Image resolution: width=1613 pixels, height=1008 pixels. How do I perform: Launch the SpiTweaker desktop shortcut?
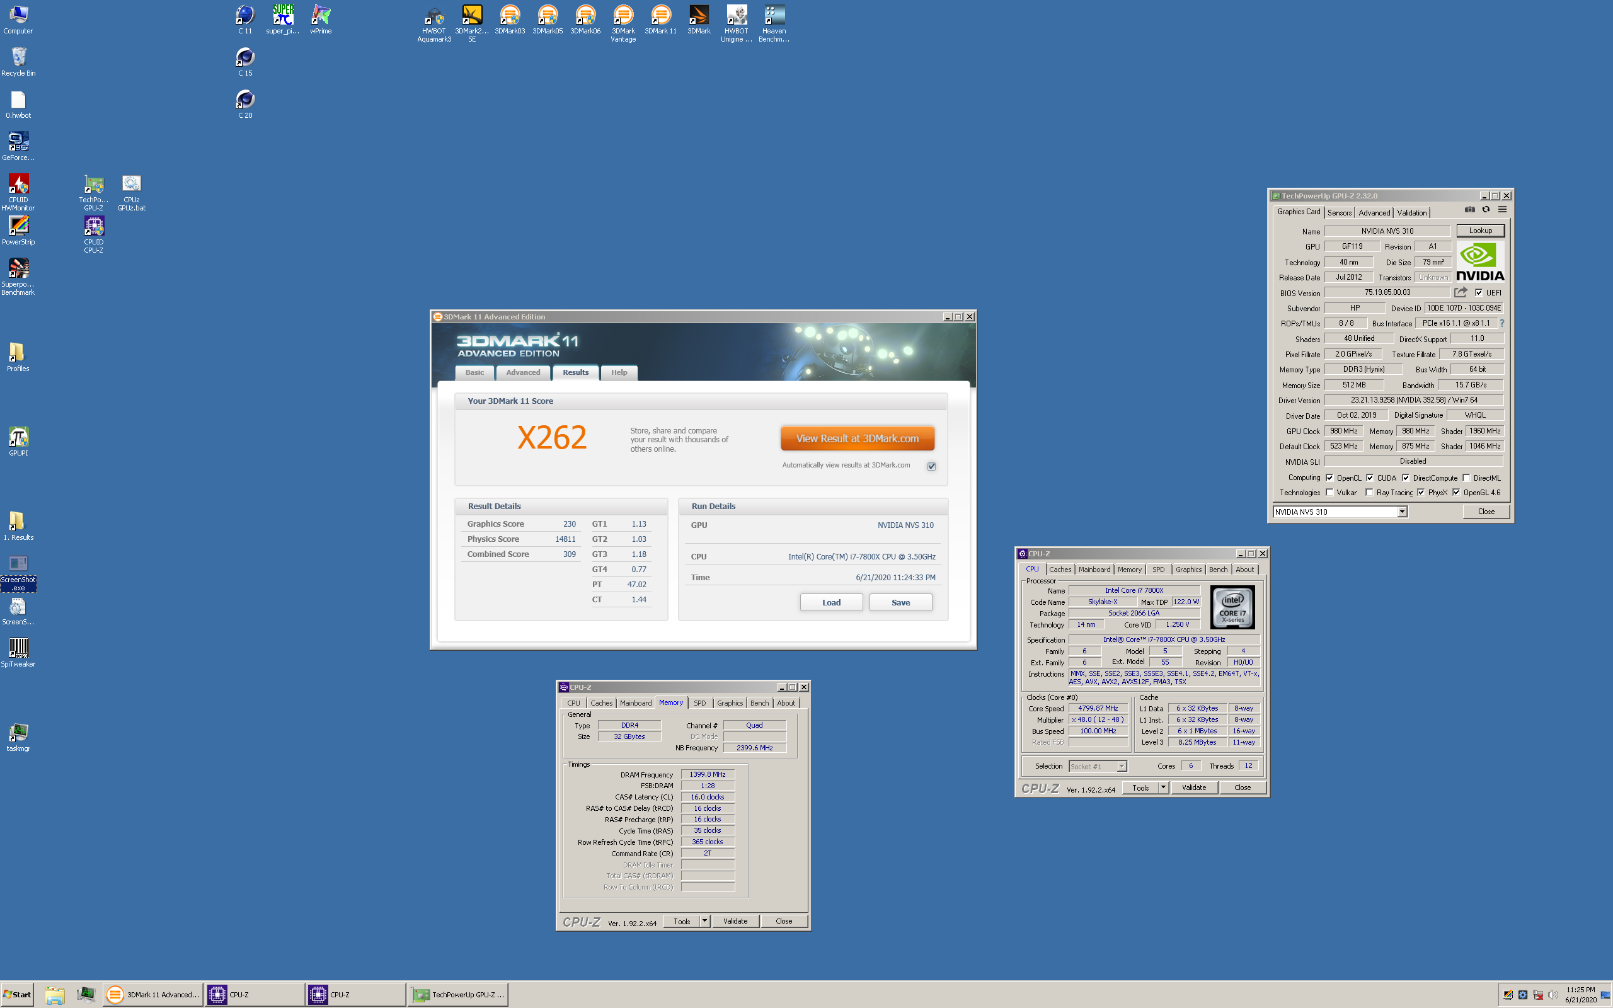[x=18, y=653]
